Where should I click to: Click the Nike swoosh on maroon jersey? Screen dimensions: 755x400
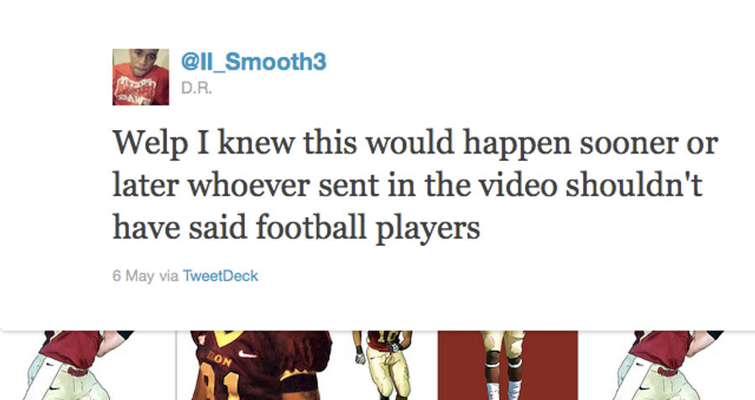coord(247,354)
